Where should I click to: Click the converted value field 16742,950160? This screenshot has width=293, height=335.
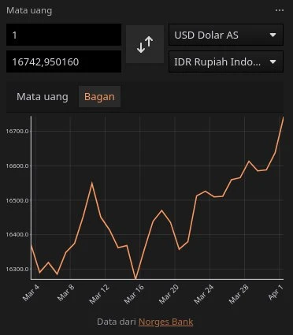(x=64, y=61)
